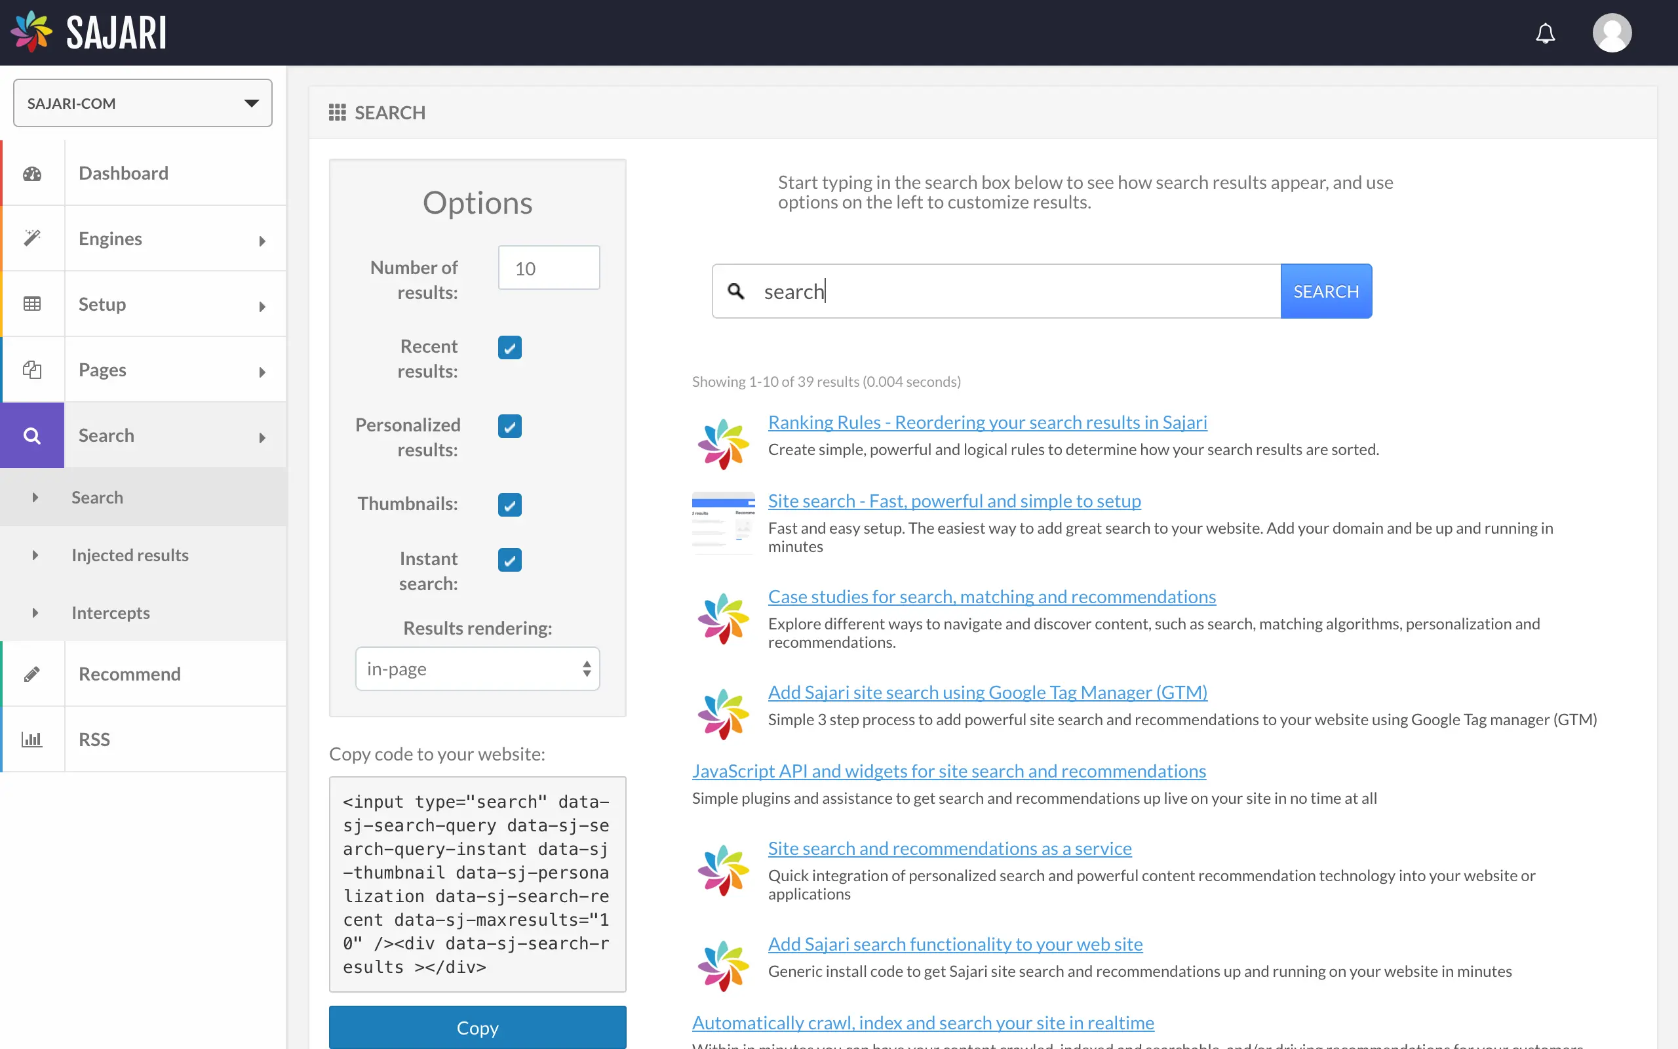Click the SEARCH panel heading text
The height and width of the screenshot is (1049, 1678).
click(390, 112)
